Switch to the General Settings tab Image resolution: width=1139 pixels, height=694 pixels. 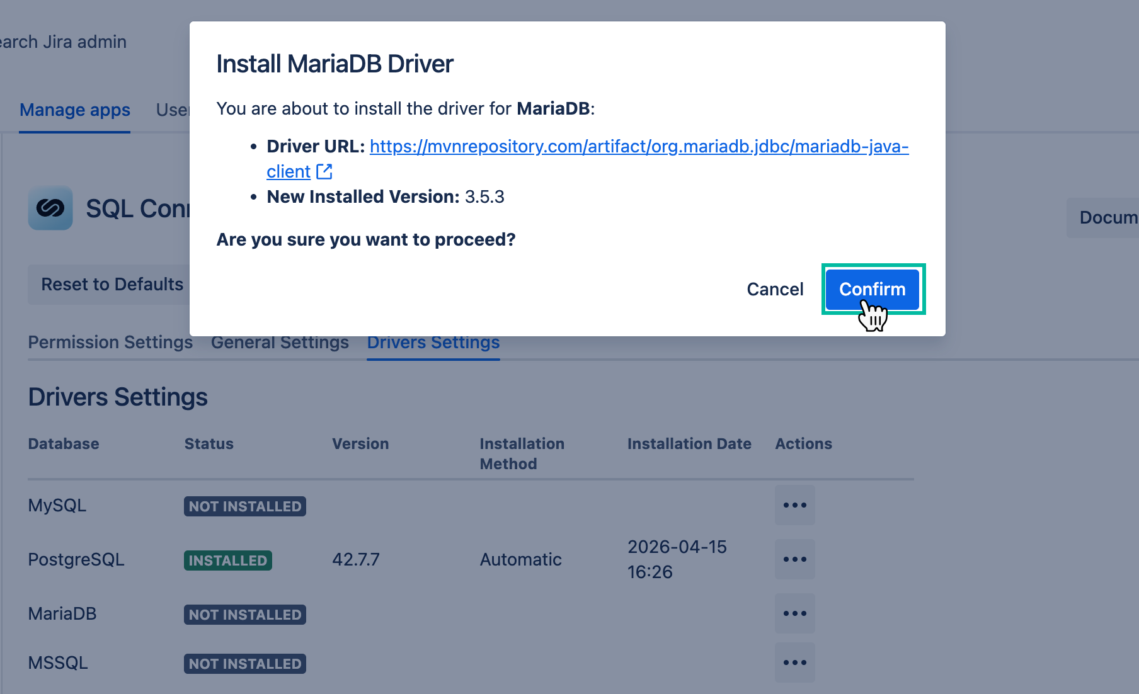pyautogui.click(x=280, y=342)
